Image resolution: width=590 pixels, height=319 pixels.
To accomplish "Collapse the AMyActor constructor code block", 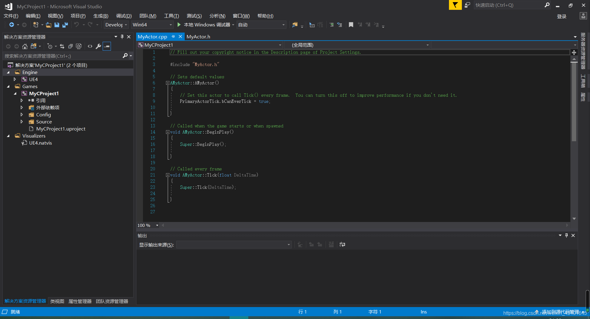I will pyautogui.click(x=168, y=83).
